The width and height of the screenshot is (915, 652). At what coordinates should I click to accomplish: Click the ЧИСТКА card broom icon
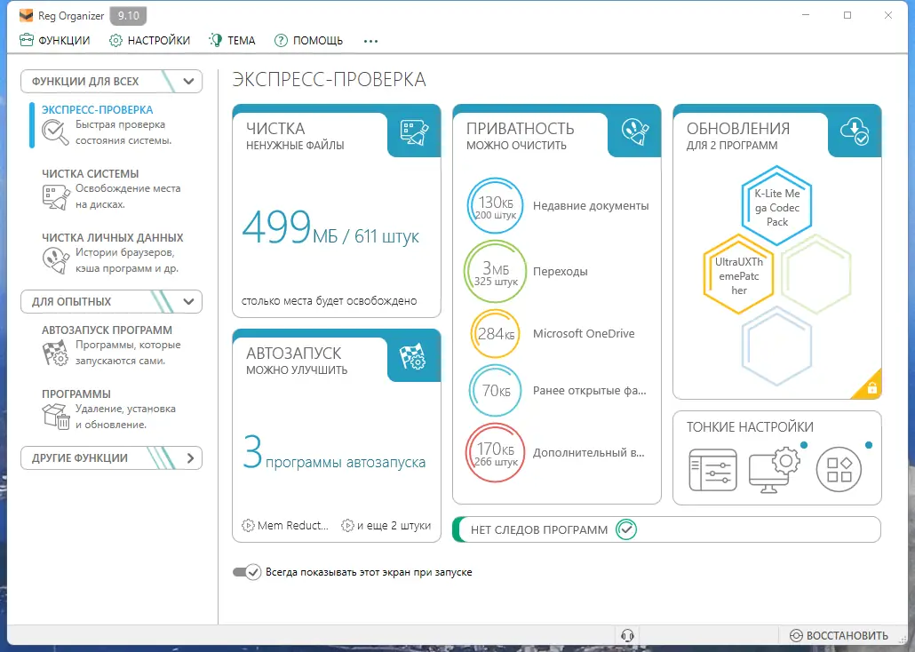click(414, 132)
